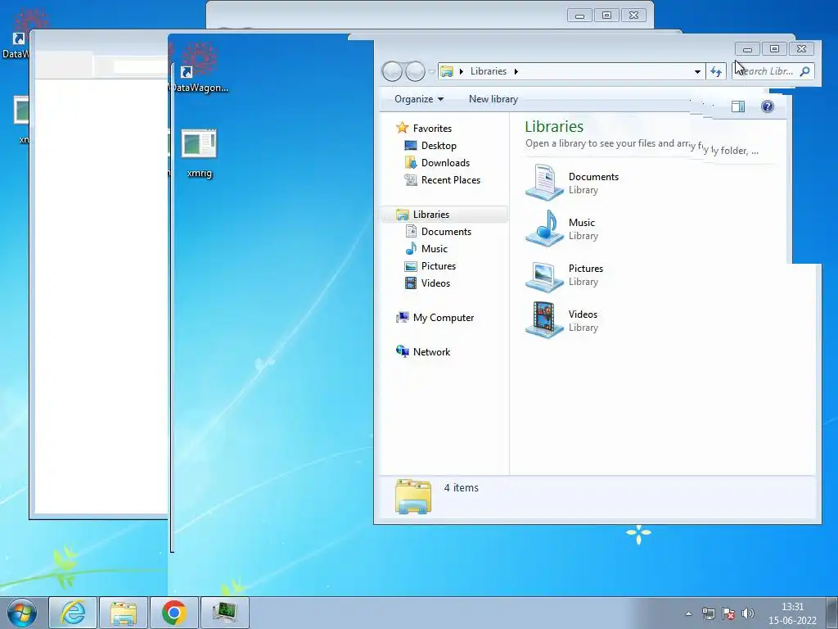Open the Music library in the main pane

(x=561, y=229)
